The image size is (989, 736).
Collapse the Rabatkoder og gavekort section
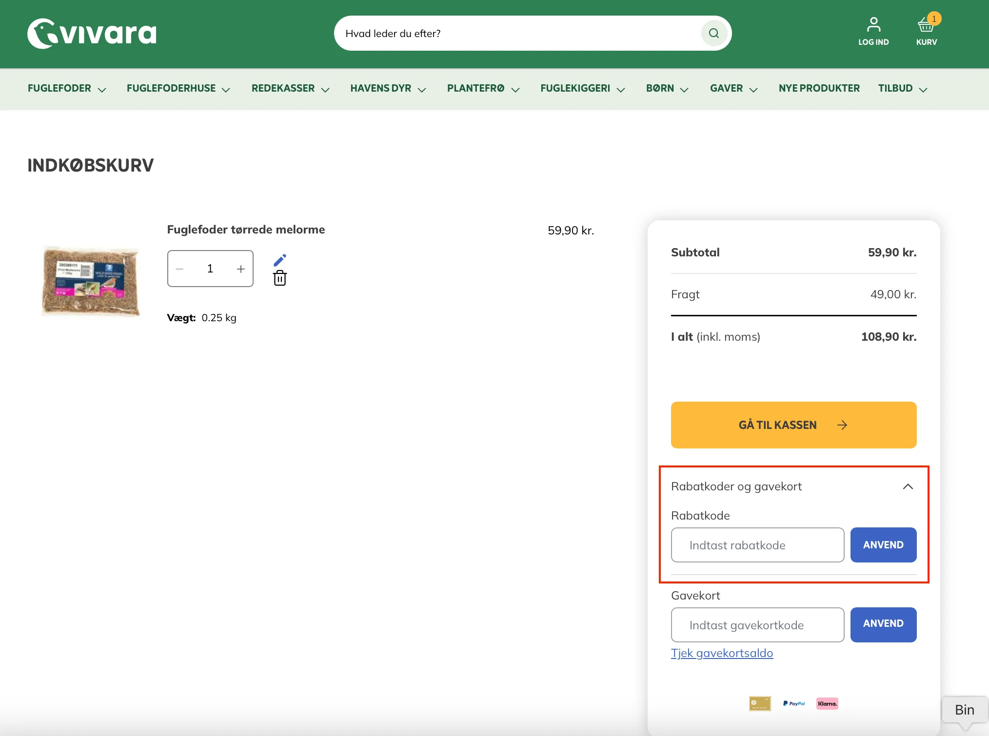point(908,486)
